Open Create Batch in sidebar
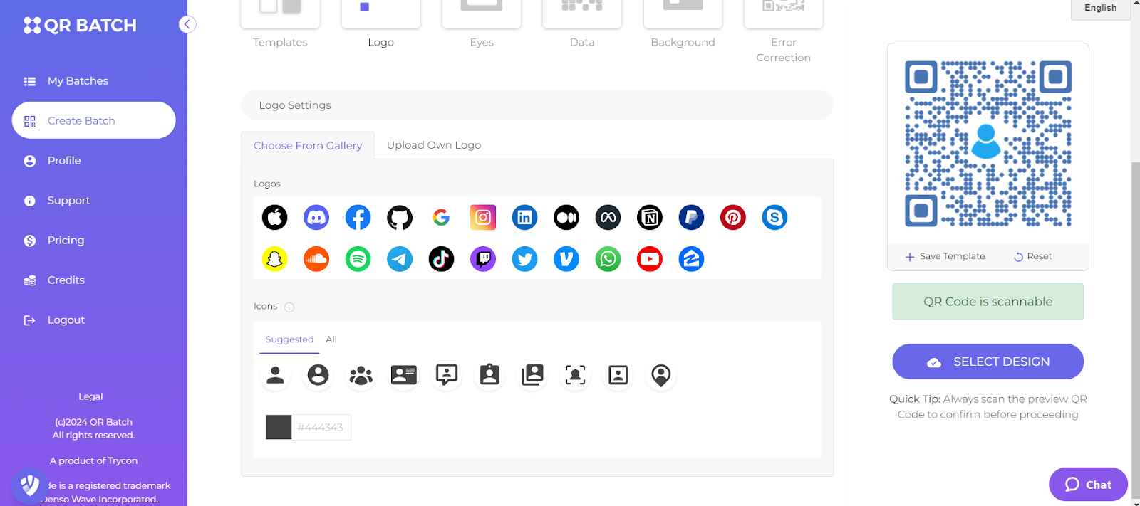The width and height of the screenshot is (1140, 506). tap(93, 120)
